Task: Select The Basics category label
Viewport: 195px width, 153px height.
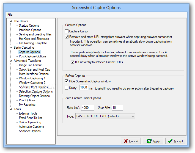Action: pos(21,21)
